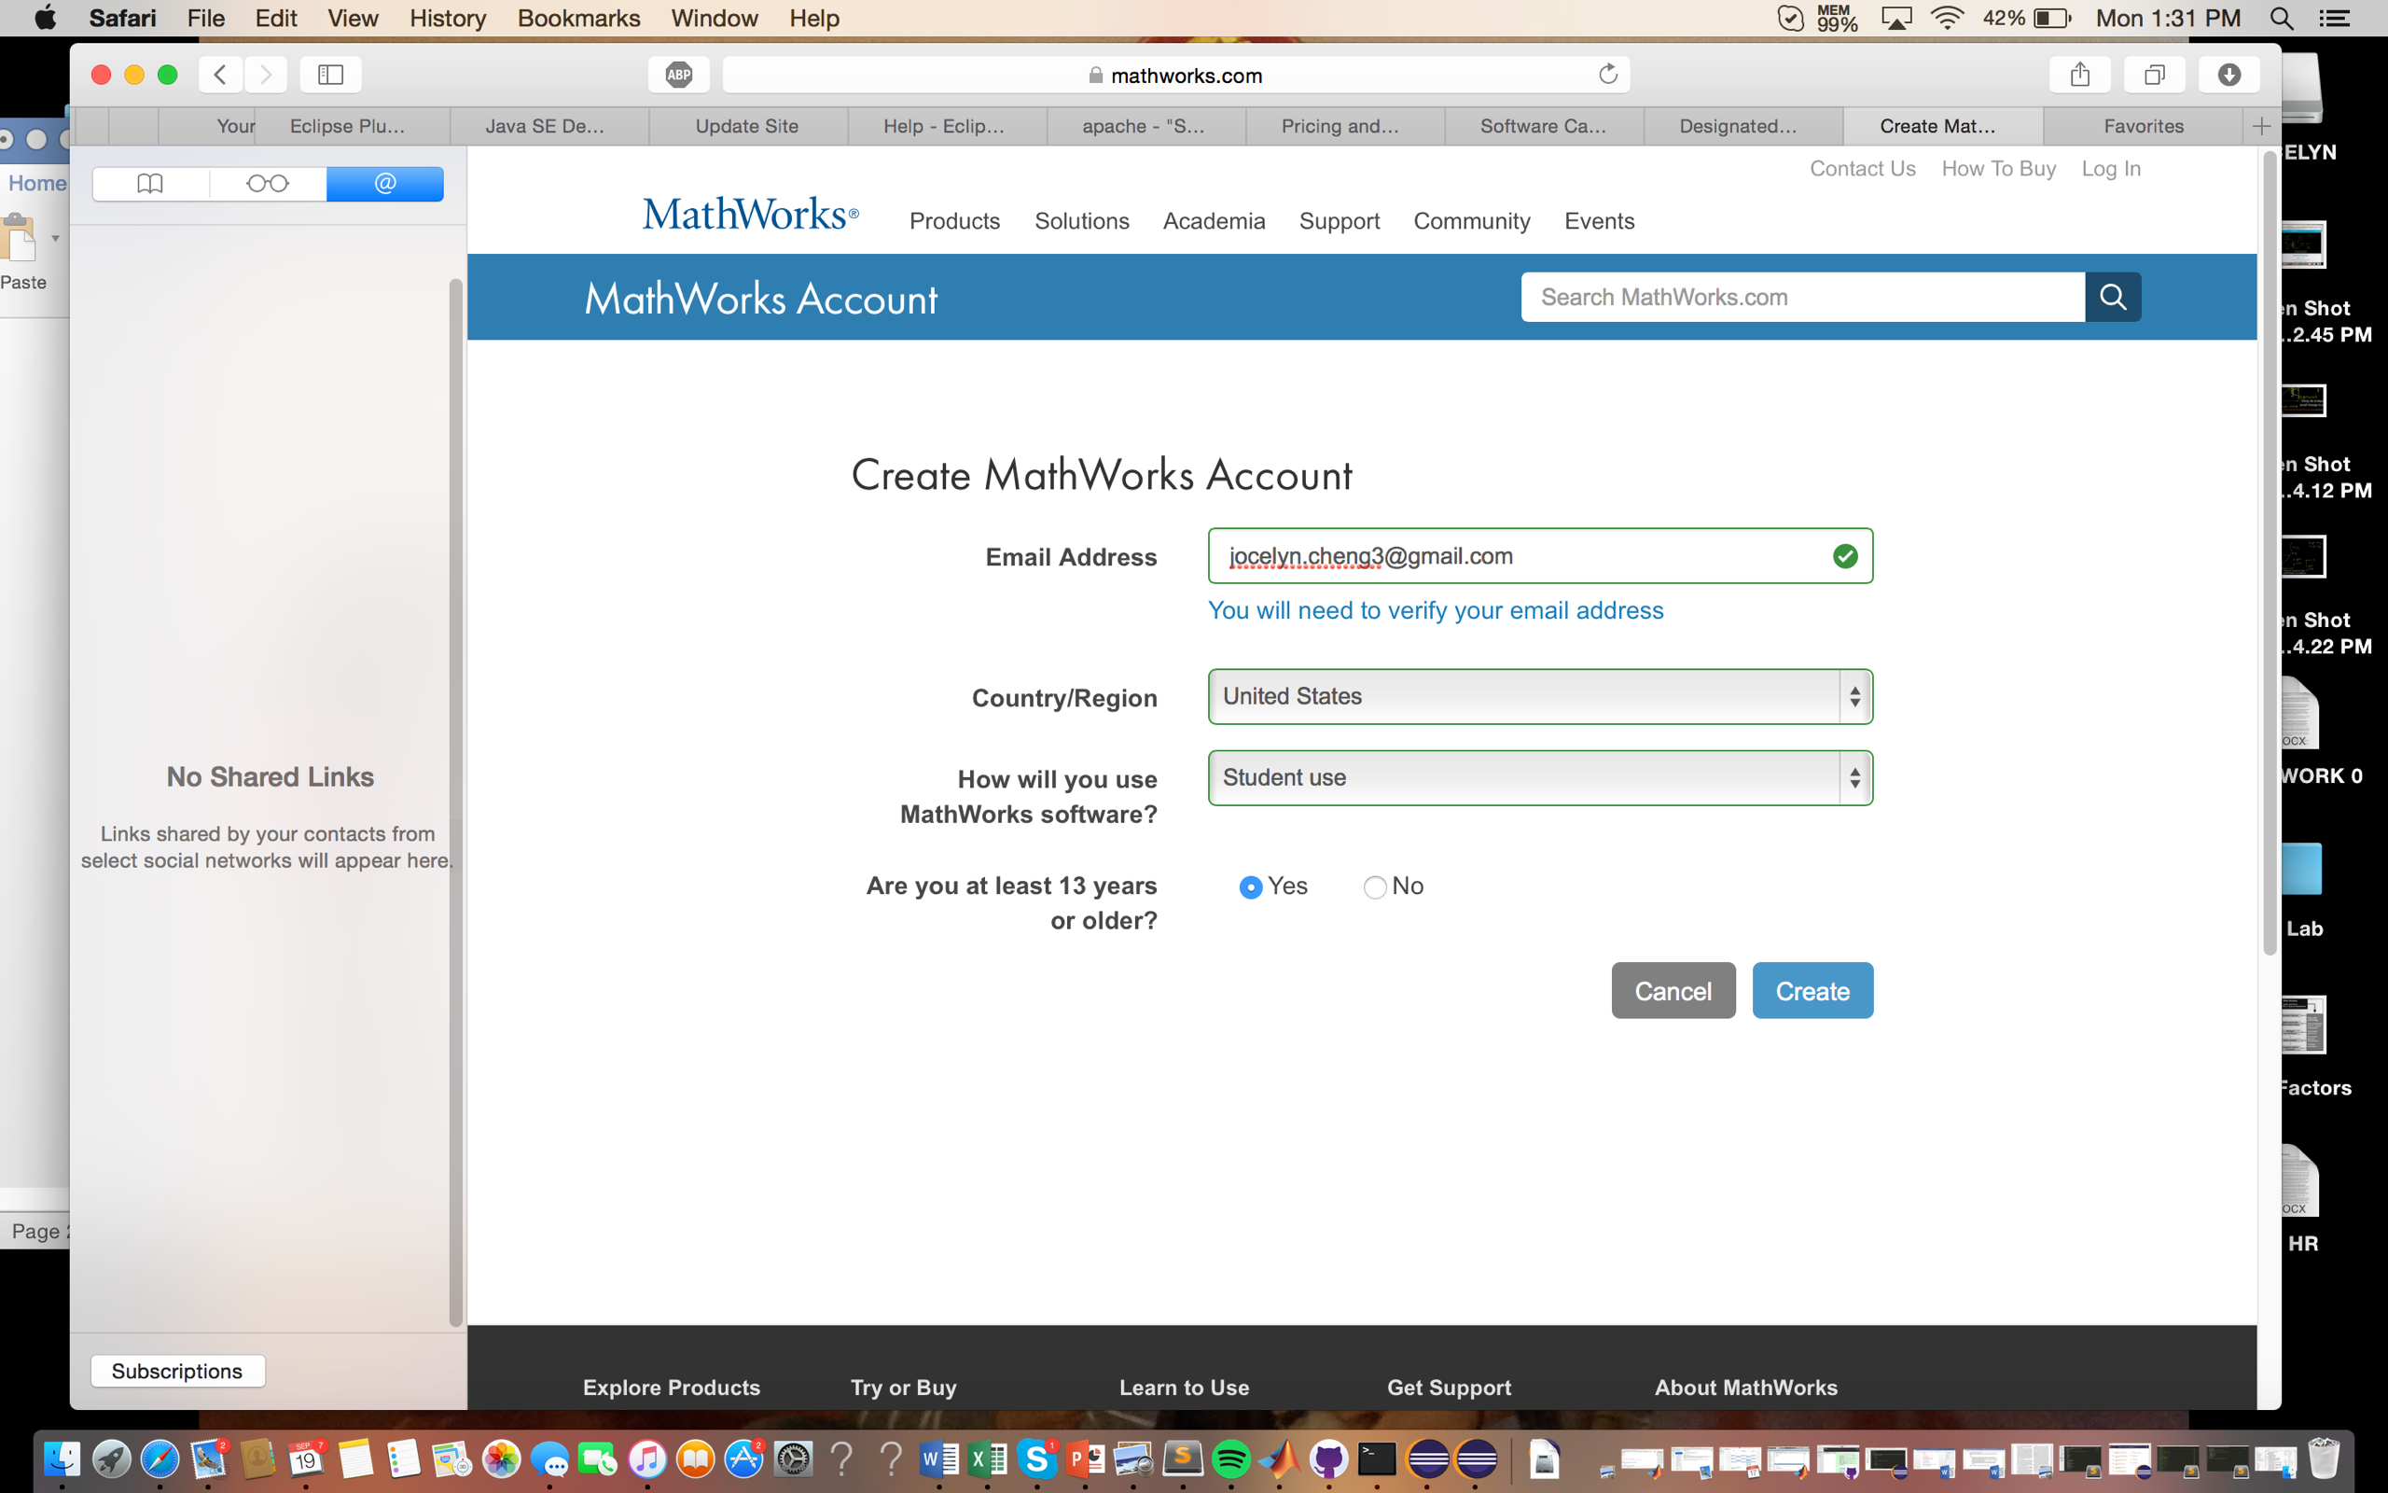Image resolution: width=2388 pixels, height=1493 pixels.
Task: Open System Preferences in the Dock
Action: [794, 1458]
